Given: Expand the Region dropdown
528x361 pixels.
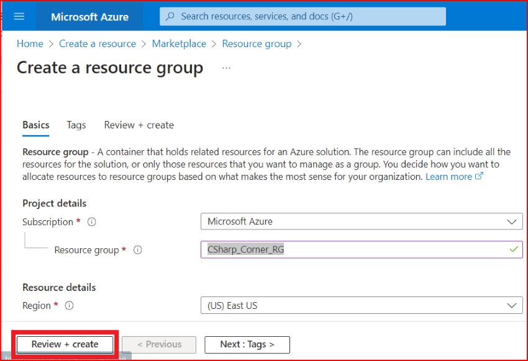Looking at the screenshot, I should [511, 306].
